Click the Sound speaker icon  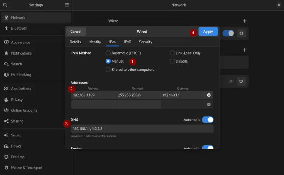tap(6, 135)
